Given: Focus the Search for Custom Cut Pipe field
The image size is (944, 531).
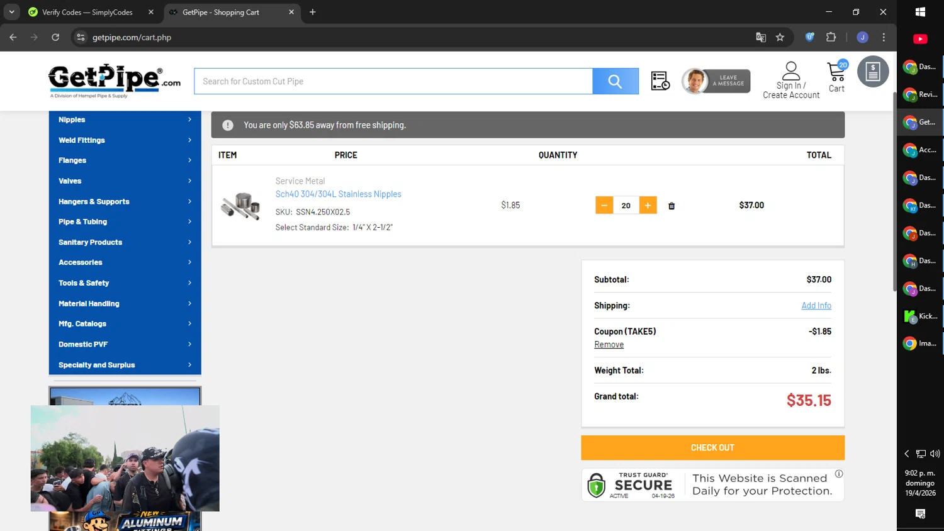Looking at the screenshot, I should (x=393, y=81).
